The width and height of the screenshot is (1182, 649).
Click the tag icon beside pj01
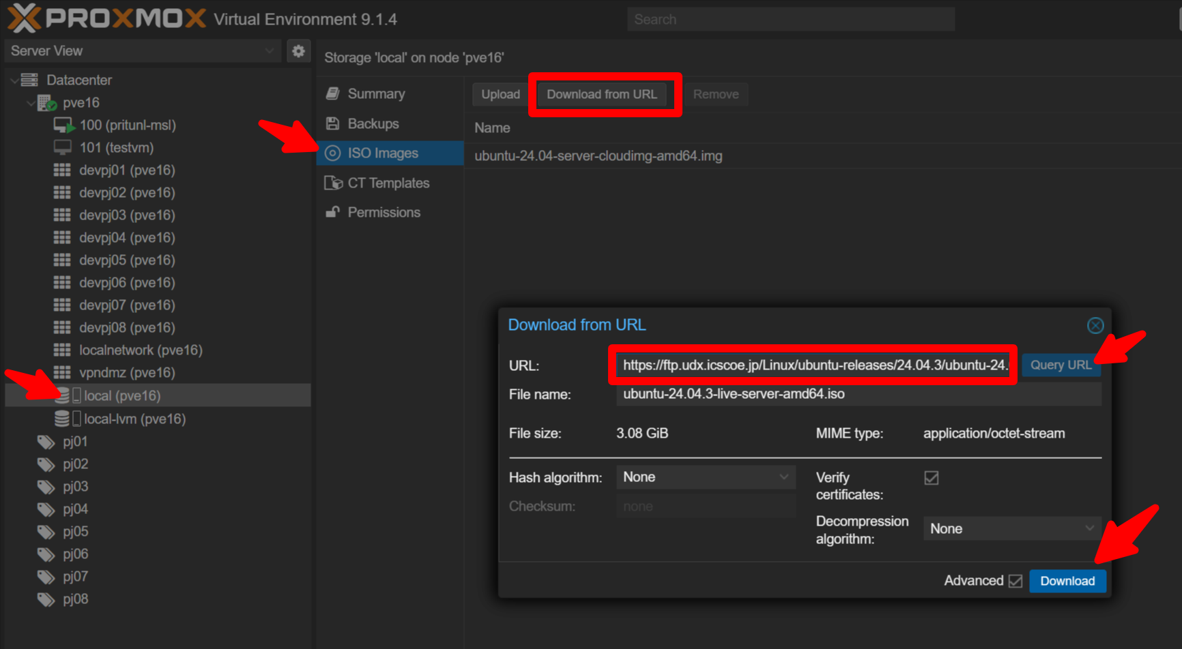[x=45, y=441]
